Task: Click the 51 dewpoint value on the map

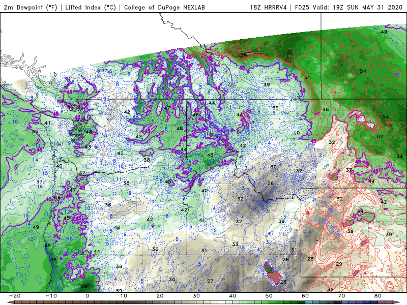Action: (x=307, y=77)
